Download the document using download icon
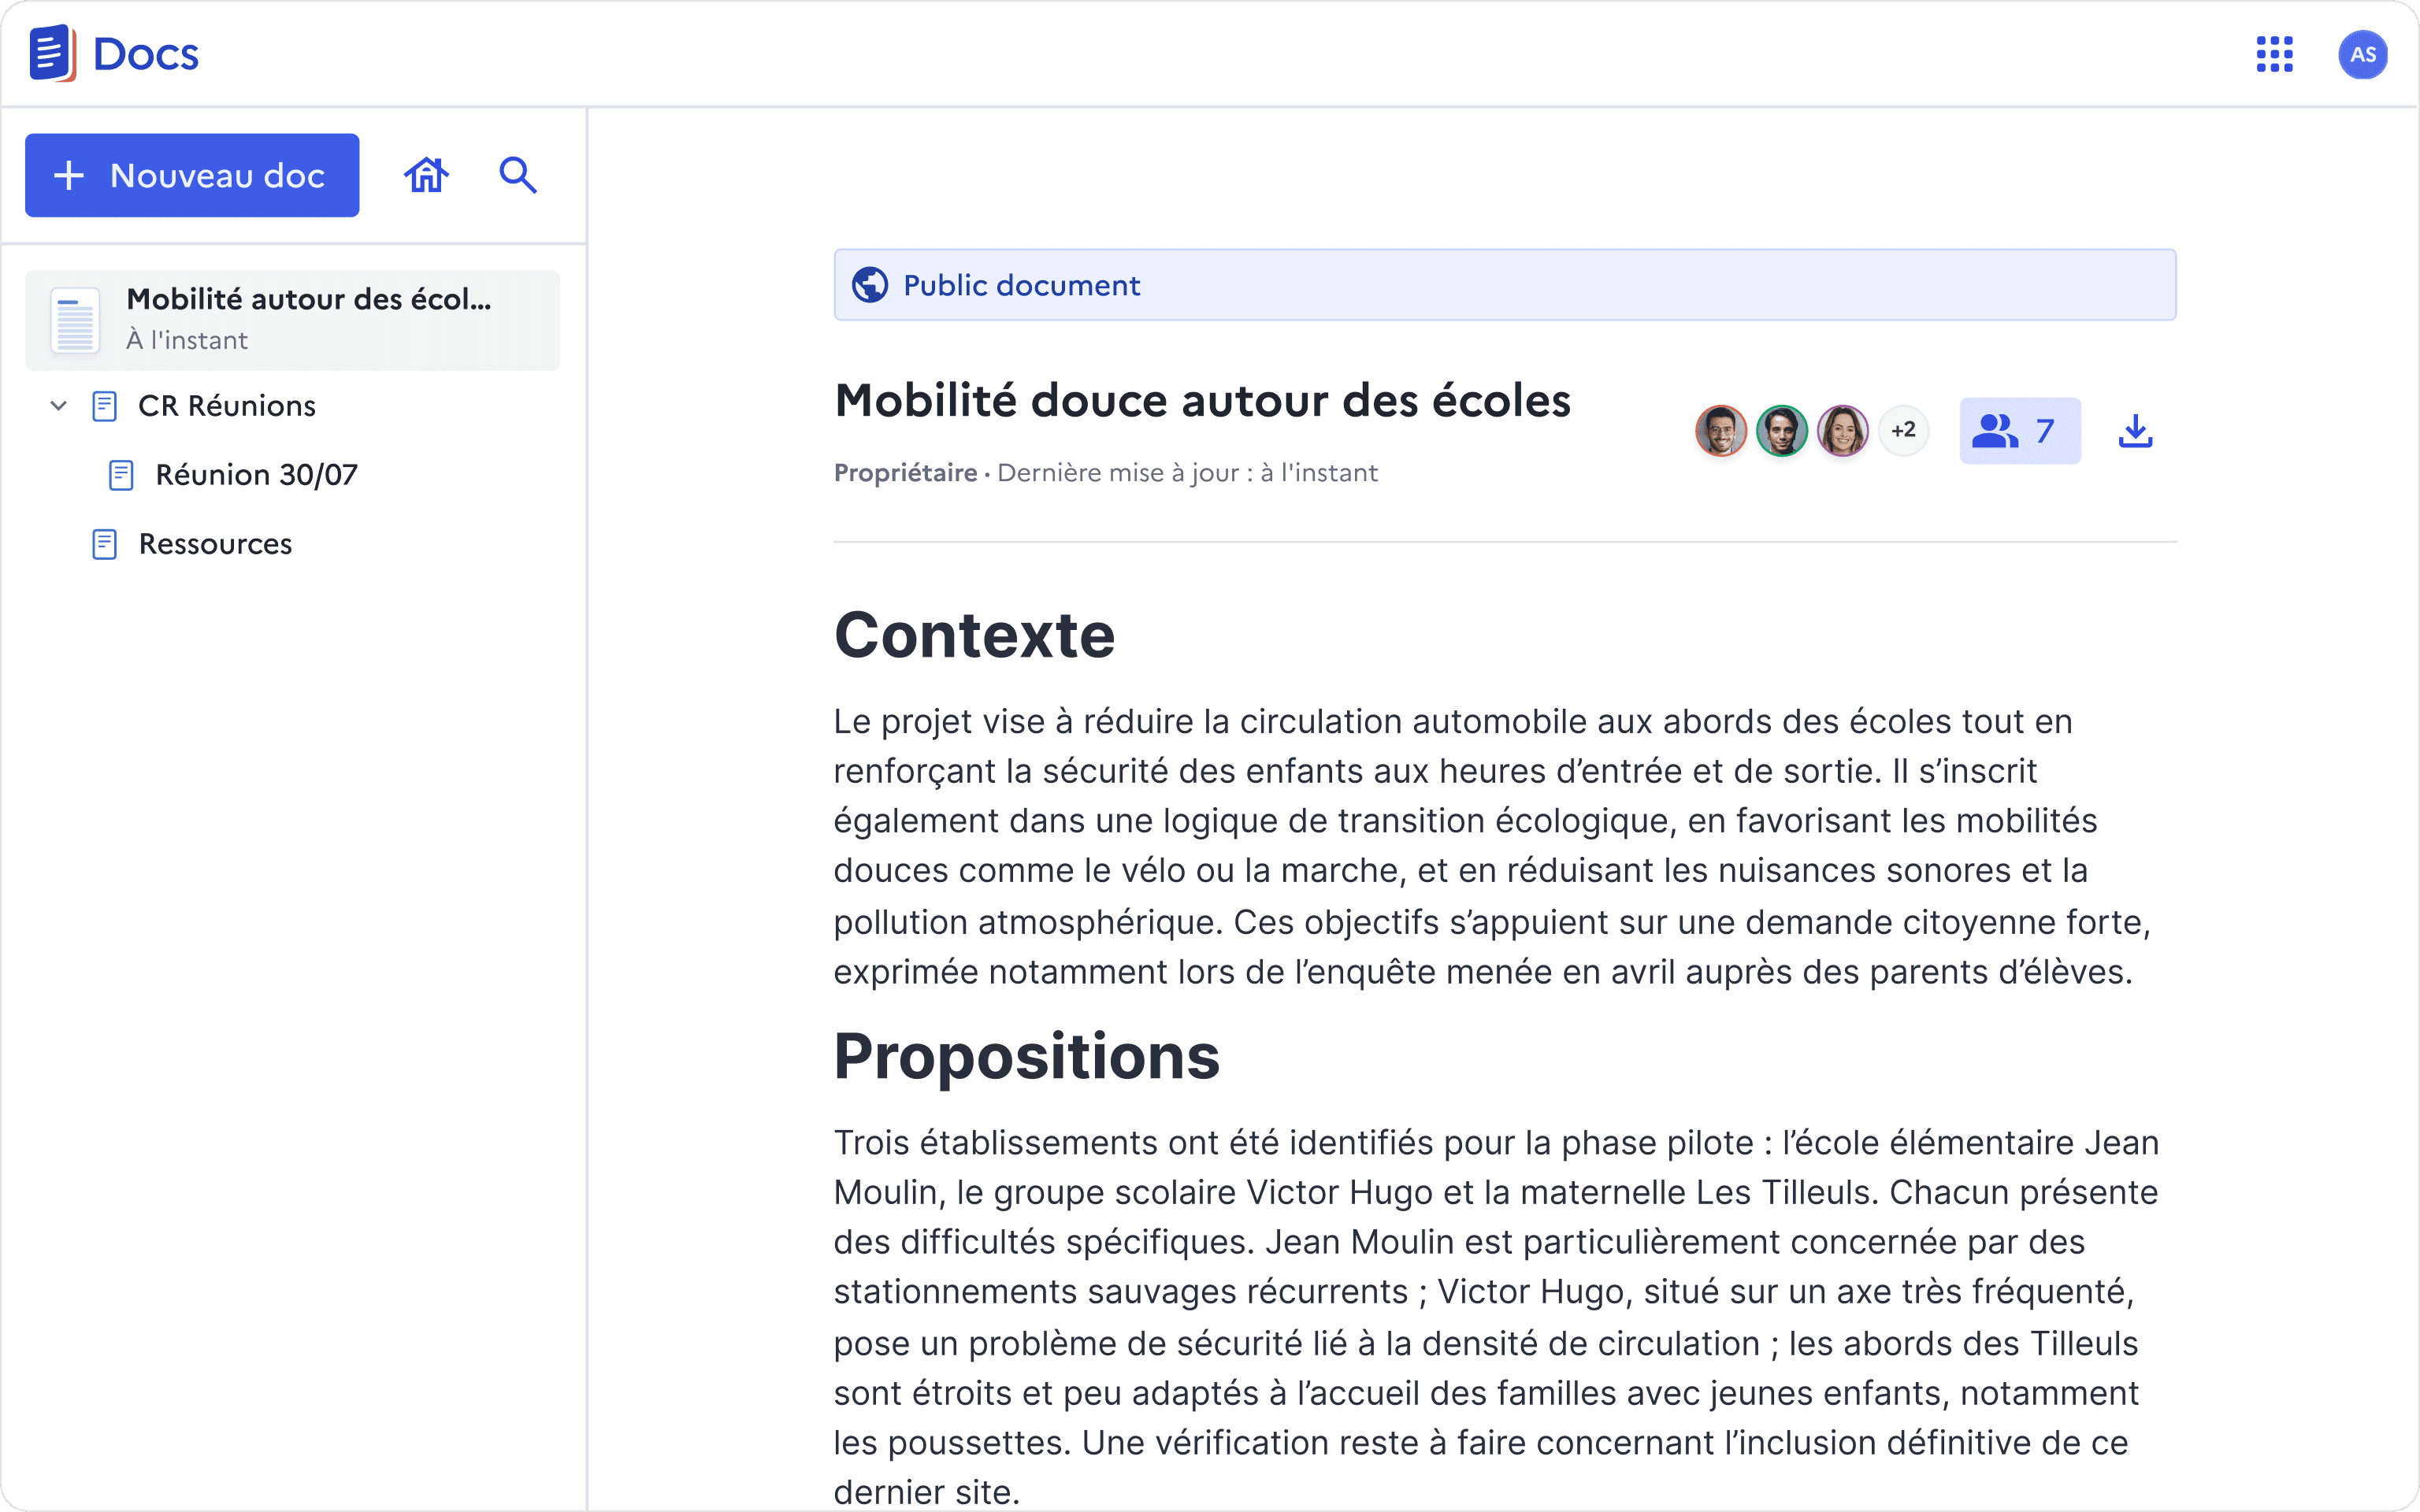The height and width of the screenshot is (1512, 2420). [2135, 431]
